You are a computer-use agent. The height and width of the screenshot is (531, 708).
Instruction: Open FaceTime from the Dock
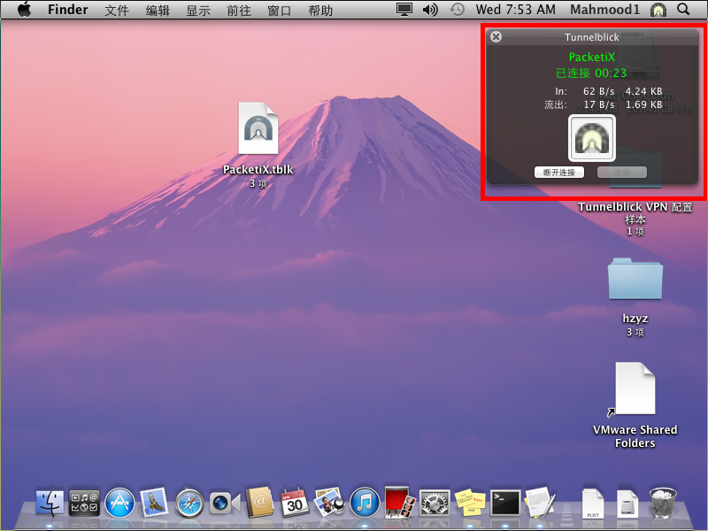coord(225,503)
